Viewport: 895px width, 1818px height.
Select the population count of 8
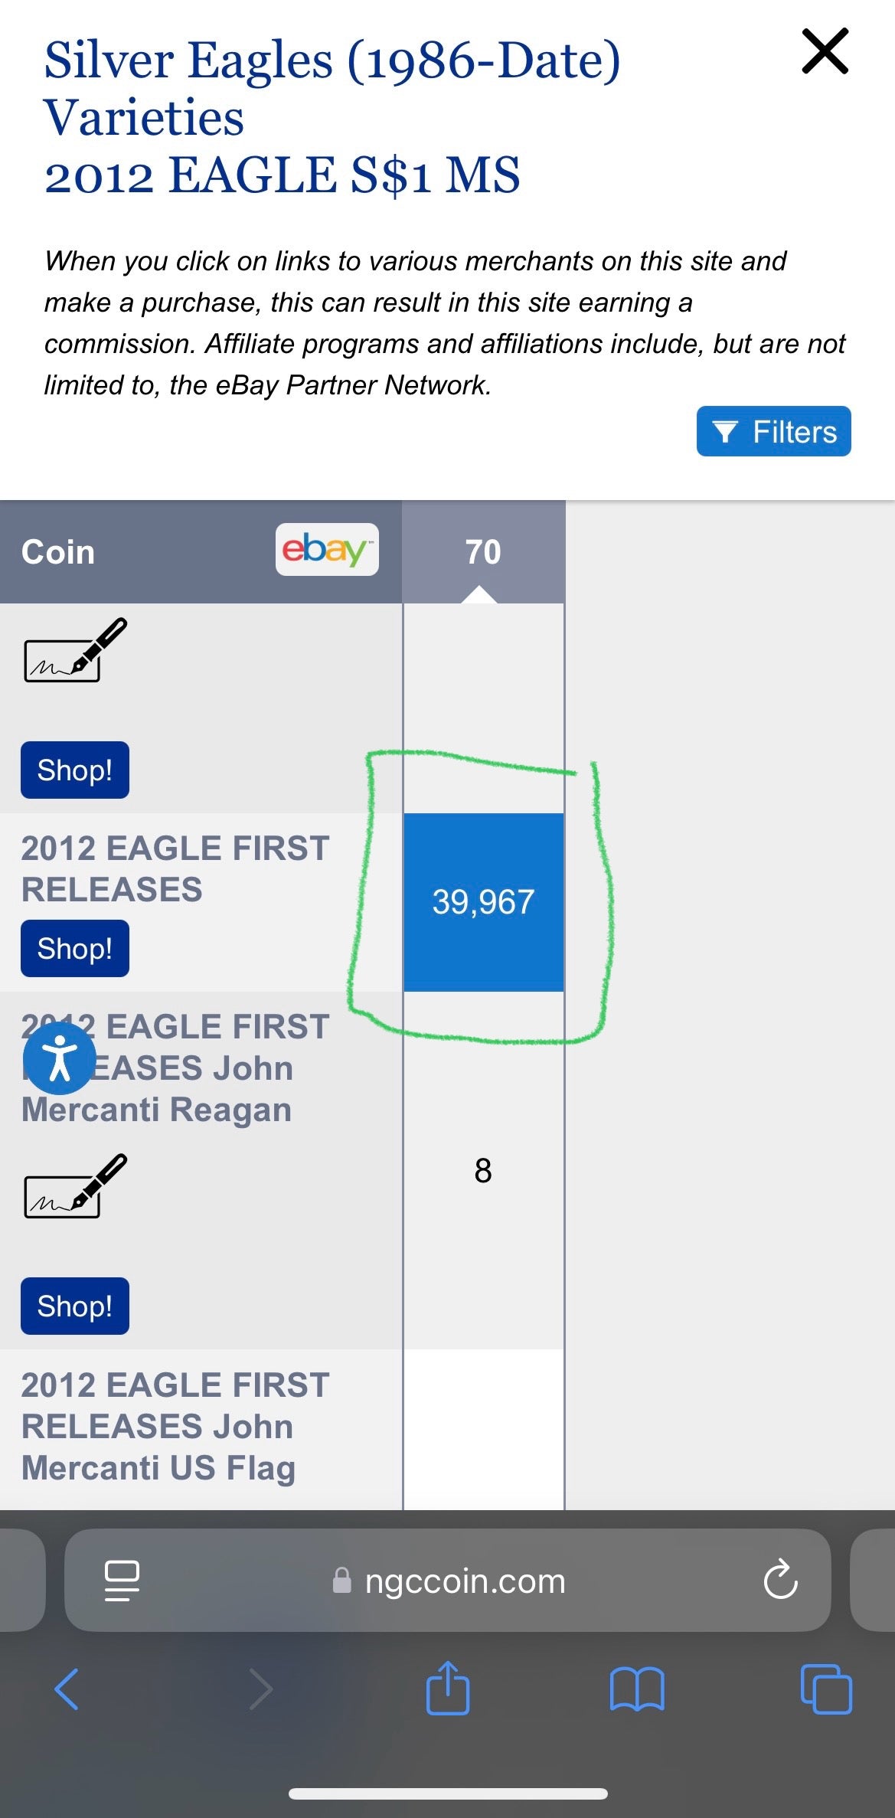[x=483, y=1170]
